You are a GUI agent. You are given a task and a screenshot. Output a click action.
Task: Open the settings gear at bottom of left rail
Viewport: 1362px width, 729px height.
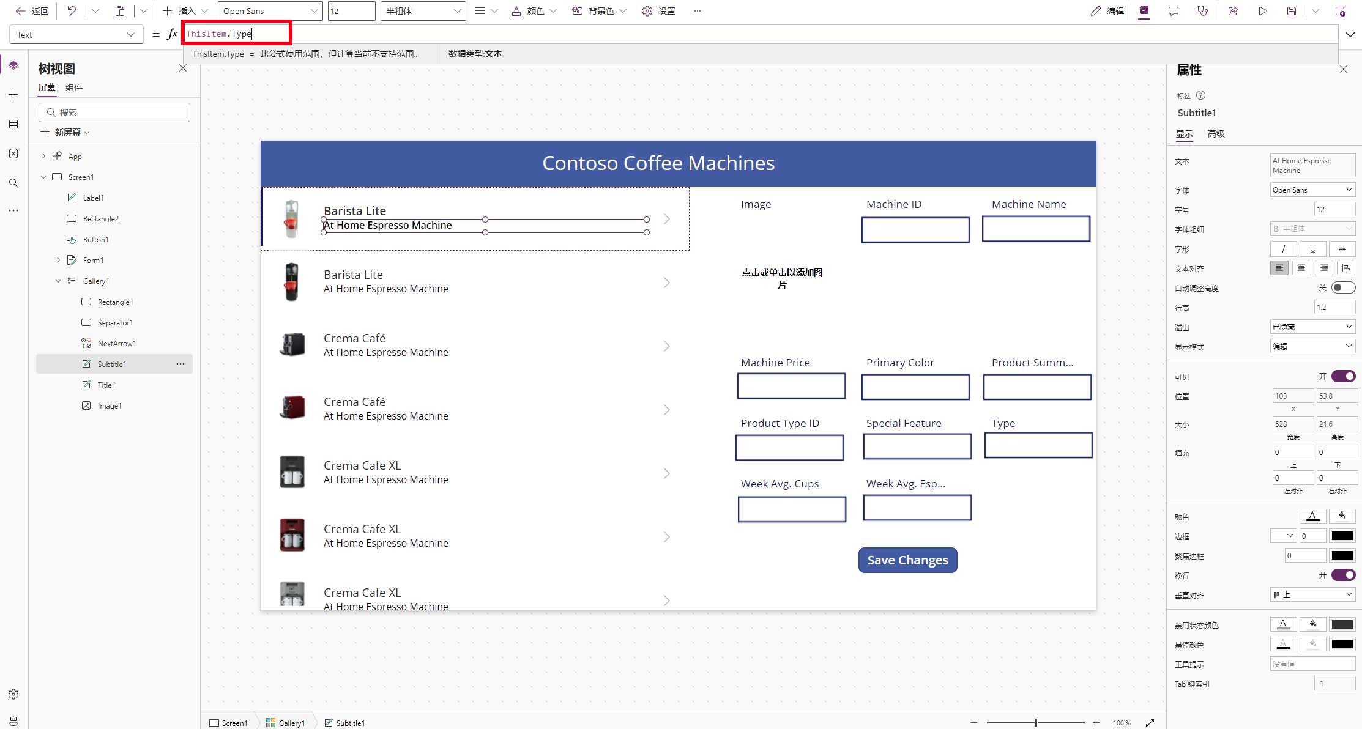pyautogui.click(x=13, y=694)
